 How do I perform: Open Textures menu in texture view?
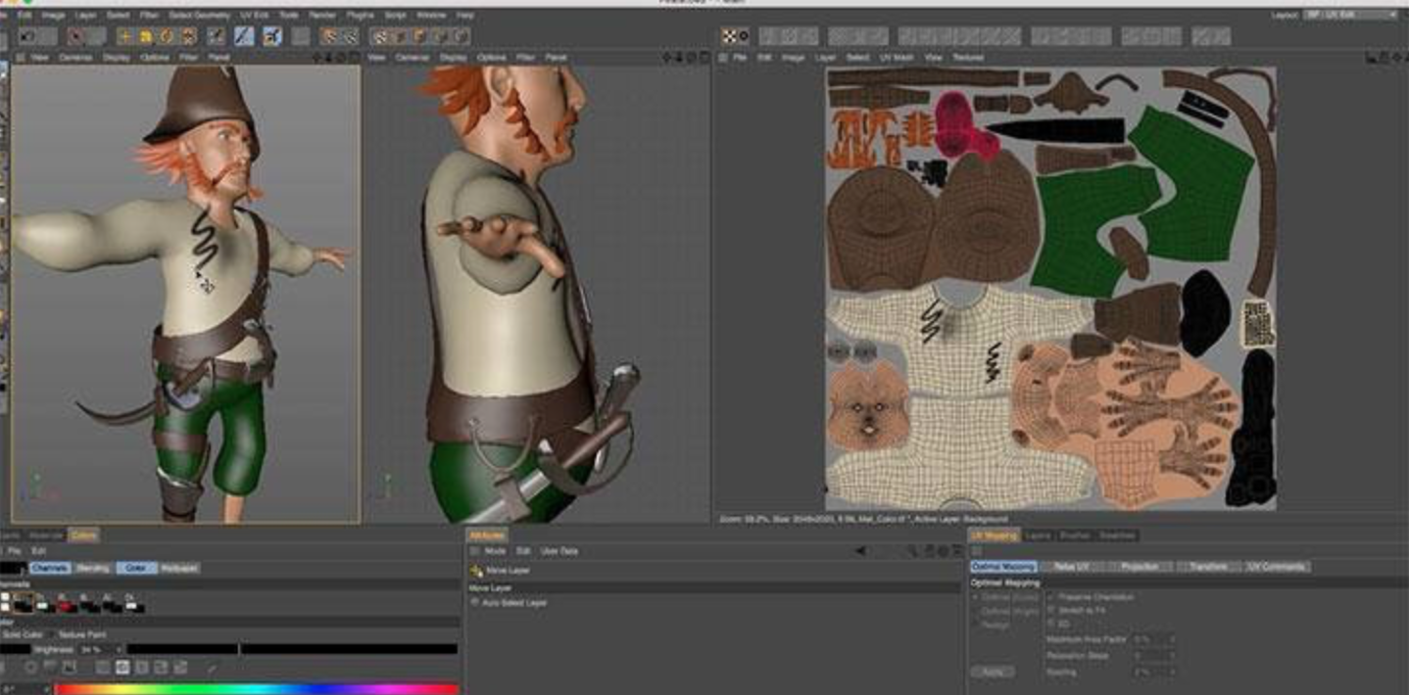(x=968, y=58)
